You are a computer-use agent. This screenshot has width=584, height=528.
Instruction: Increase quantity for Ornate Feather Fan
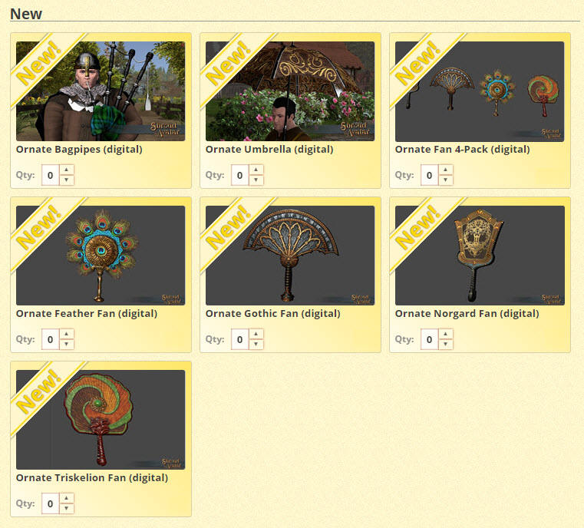[66, 334]
